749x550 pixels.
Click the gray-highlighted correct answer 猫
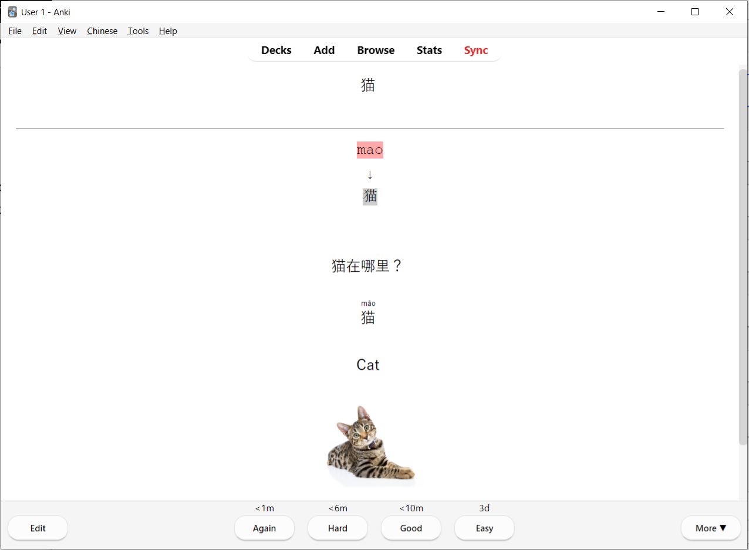tap(370, 196)
